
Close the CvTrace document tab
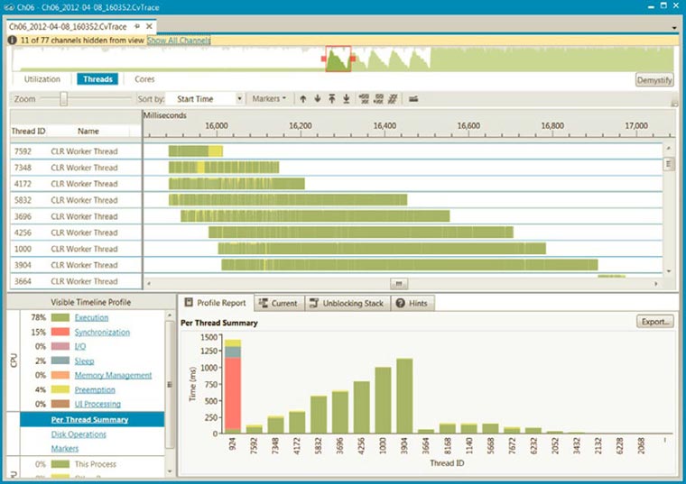click(149, 27)
